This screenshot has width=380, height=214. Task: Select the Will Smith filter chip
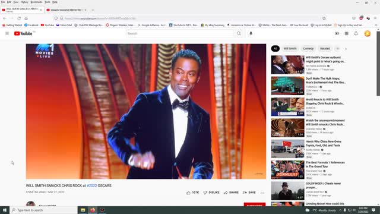[x=290, y=49]
